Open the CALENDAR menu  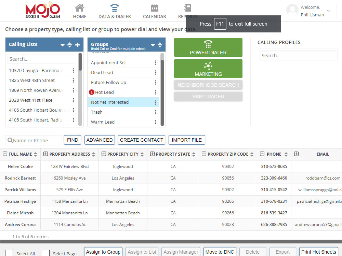pyautogui.click(x=155, y=16)
